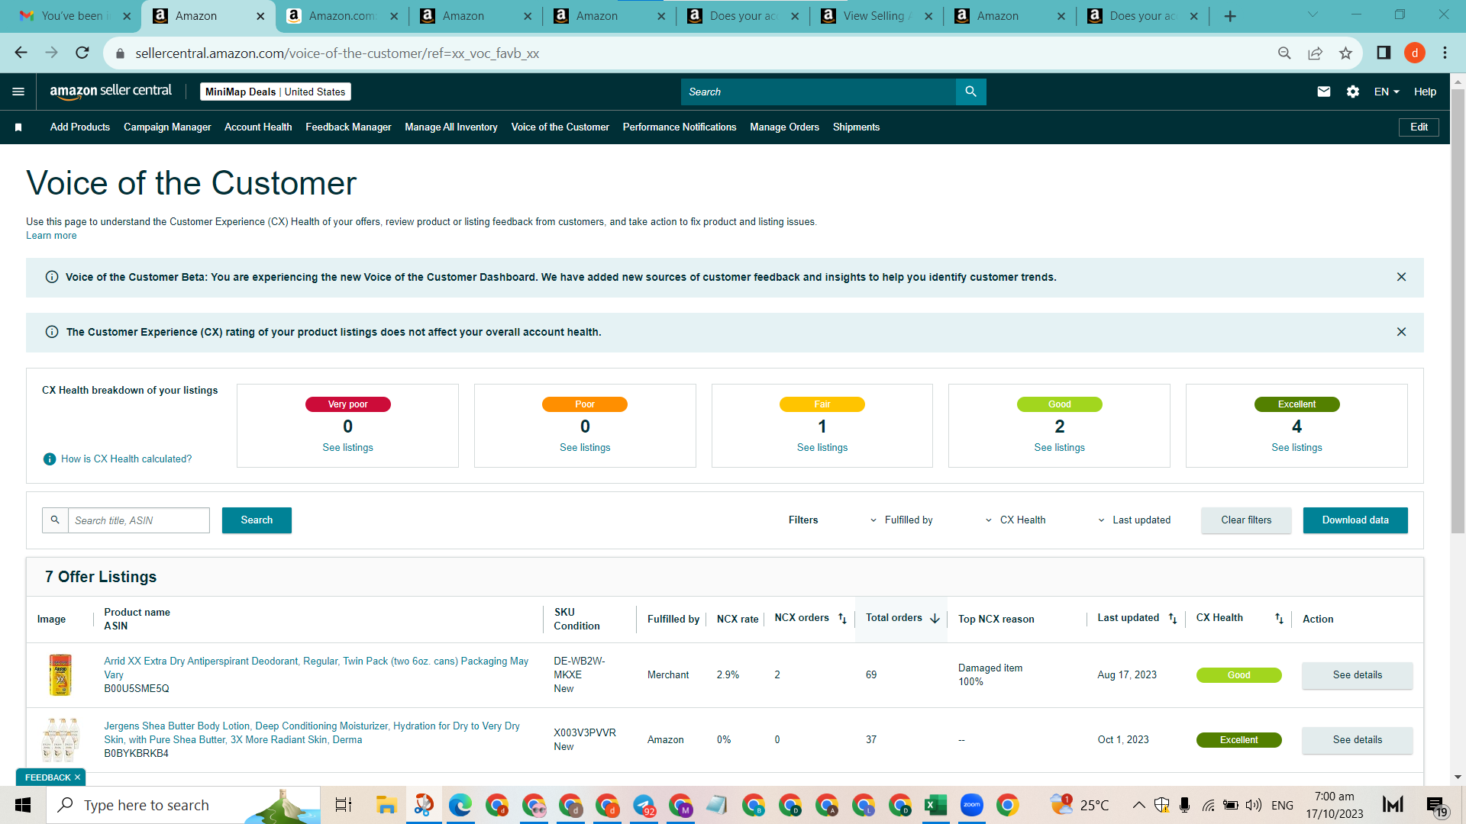The image size is (1466, 824).
Task: Open Excel from the taskbar
Action: [x=935, y=805]
